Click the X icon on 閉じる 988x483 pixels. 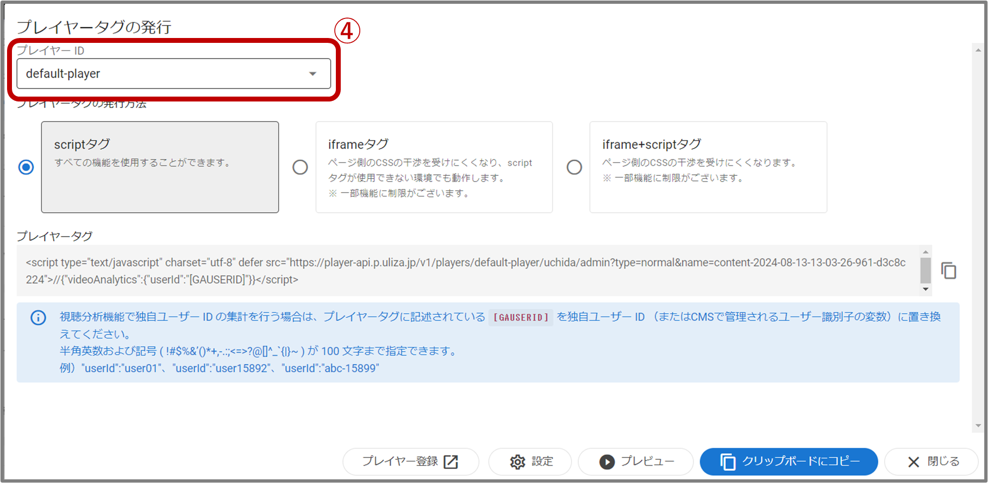click(x=914, y=462)
